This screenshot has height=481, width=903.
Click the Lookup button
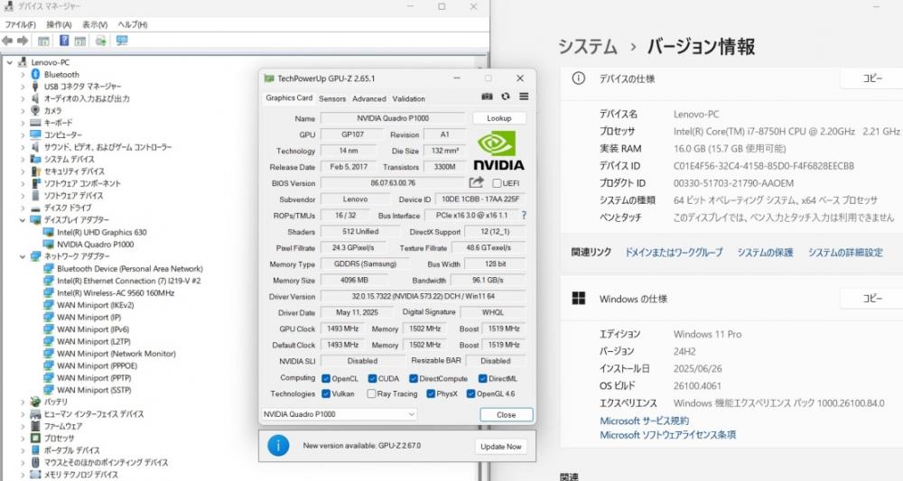click(498, 118)
